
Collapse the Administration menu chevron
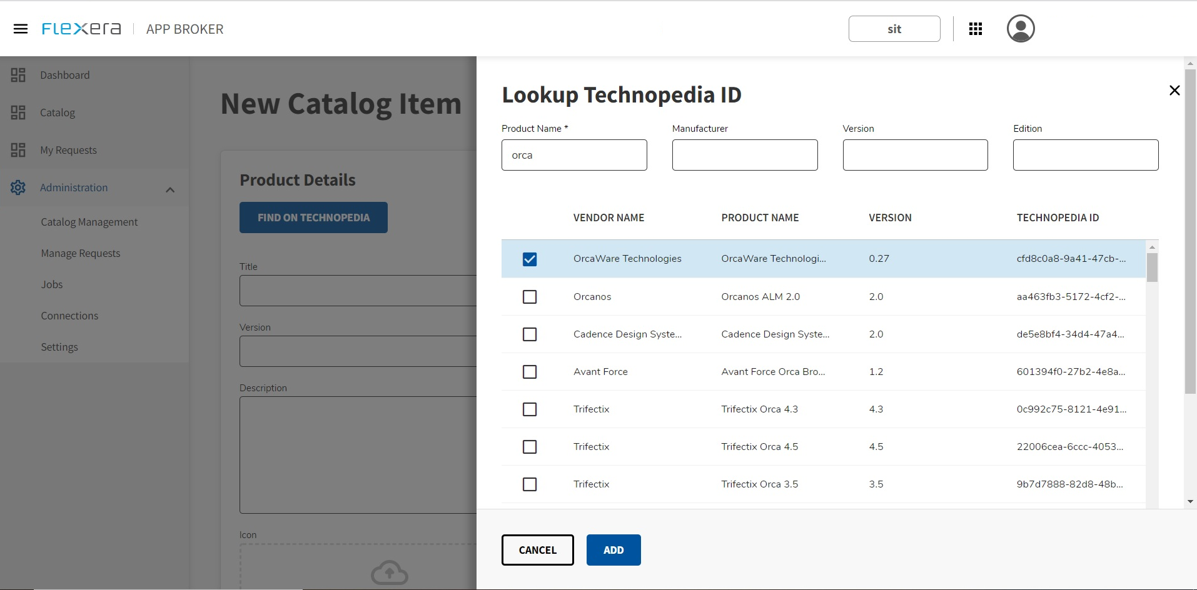coord(170,189)
